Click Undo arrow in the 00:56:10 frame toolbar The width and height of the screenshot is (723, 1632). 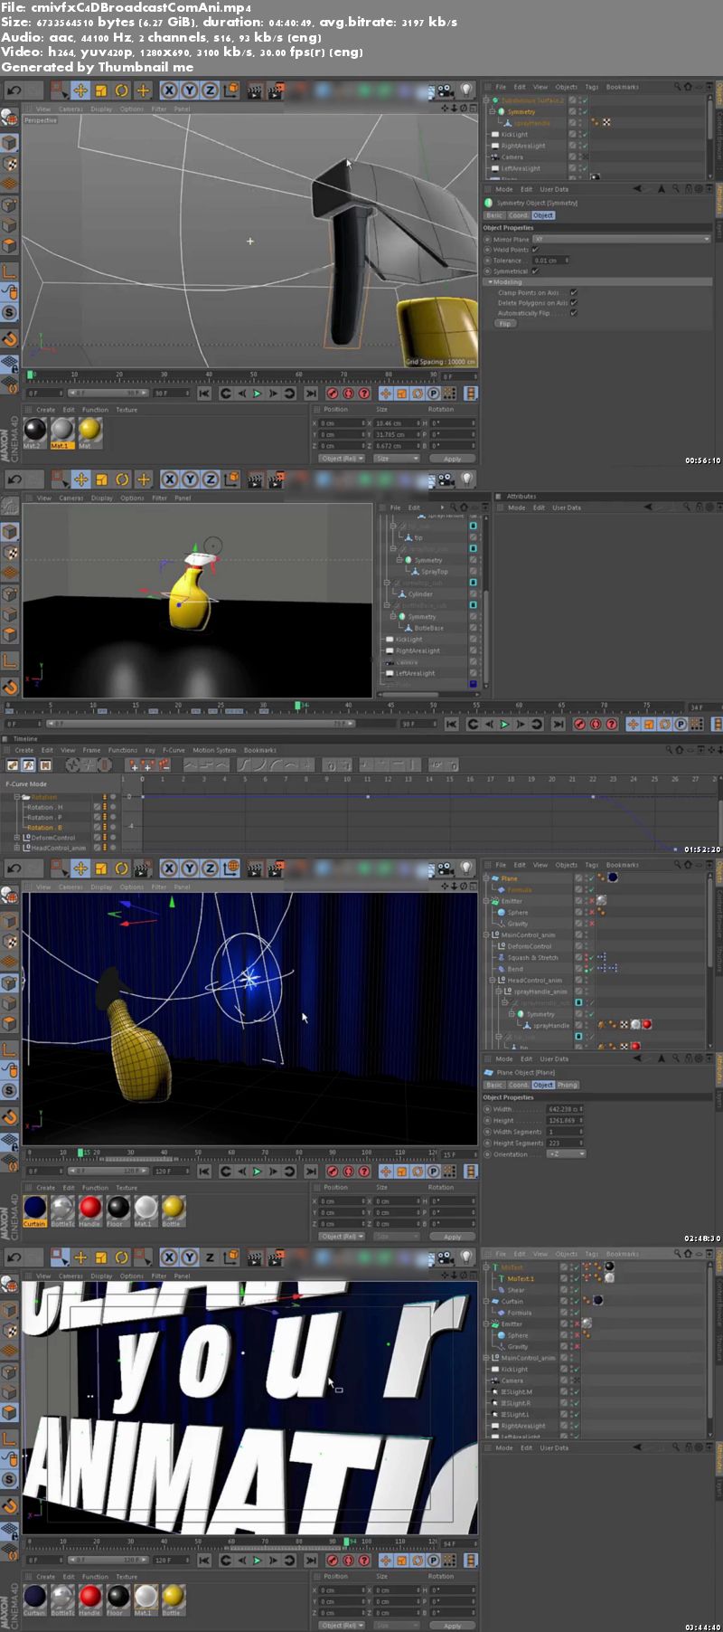(14, 90)
